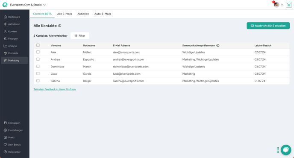Image resolution: width=294 pixels, height=158 pixels.
Task: Open the shopping cart icon
Action: point(288,5)
